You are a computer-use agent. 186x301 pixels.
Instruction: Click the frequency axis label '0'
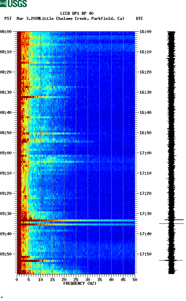click(17, 280)
